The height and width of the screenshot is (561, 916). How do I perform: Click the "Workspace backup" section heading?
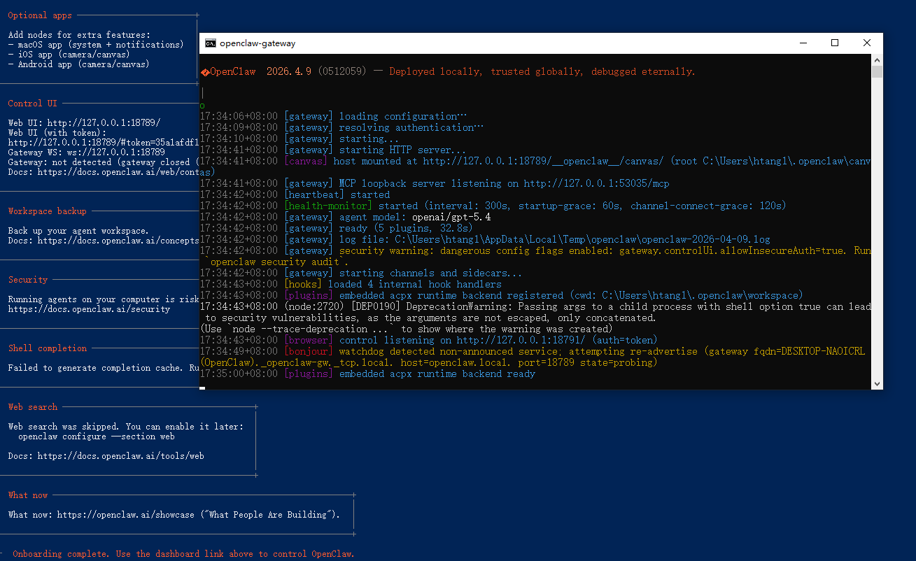click(48, 211)
